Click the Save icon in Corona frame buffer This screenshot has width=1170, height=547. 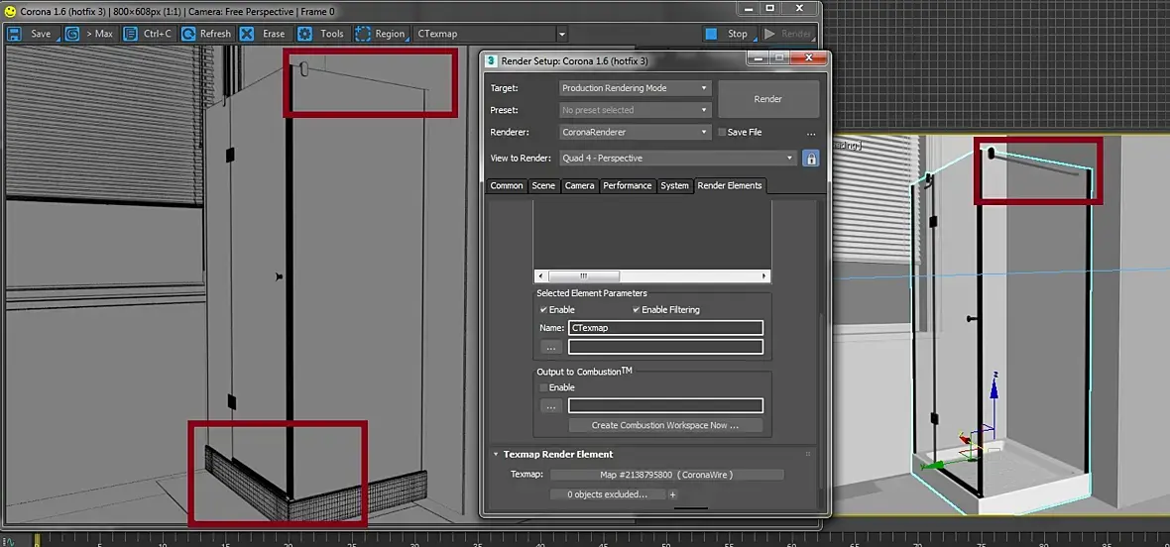[x=14, y=34]
